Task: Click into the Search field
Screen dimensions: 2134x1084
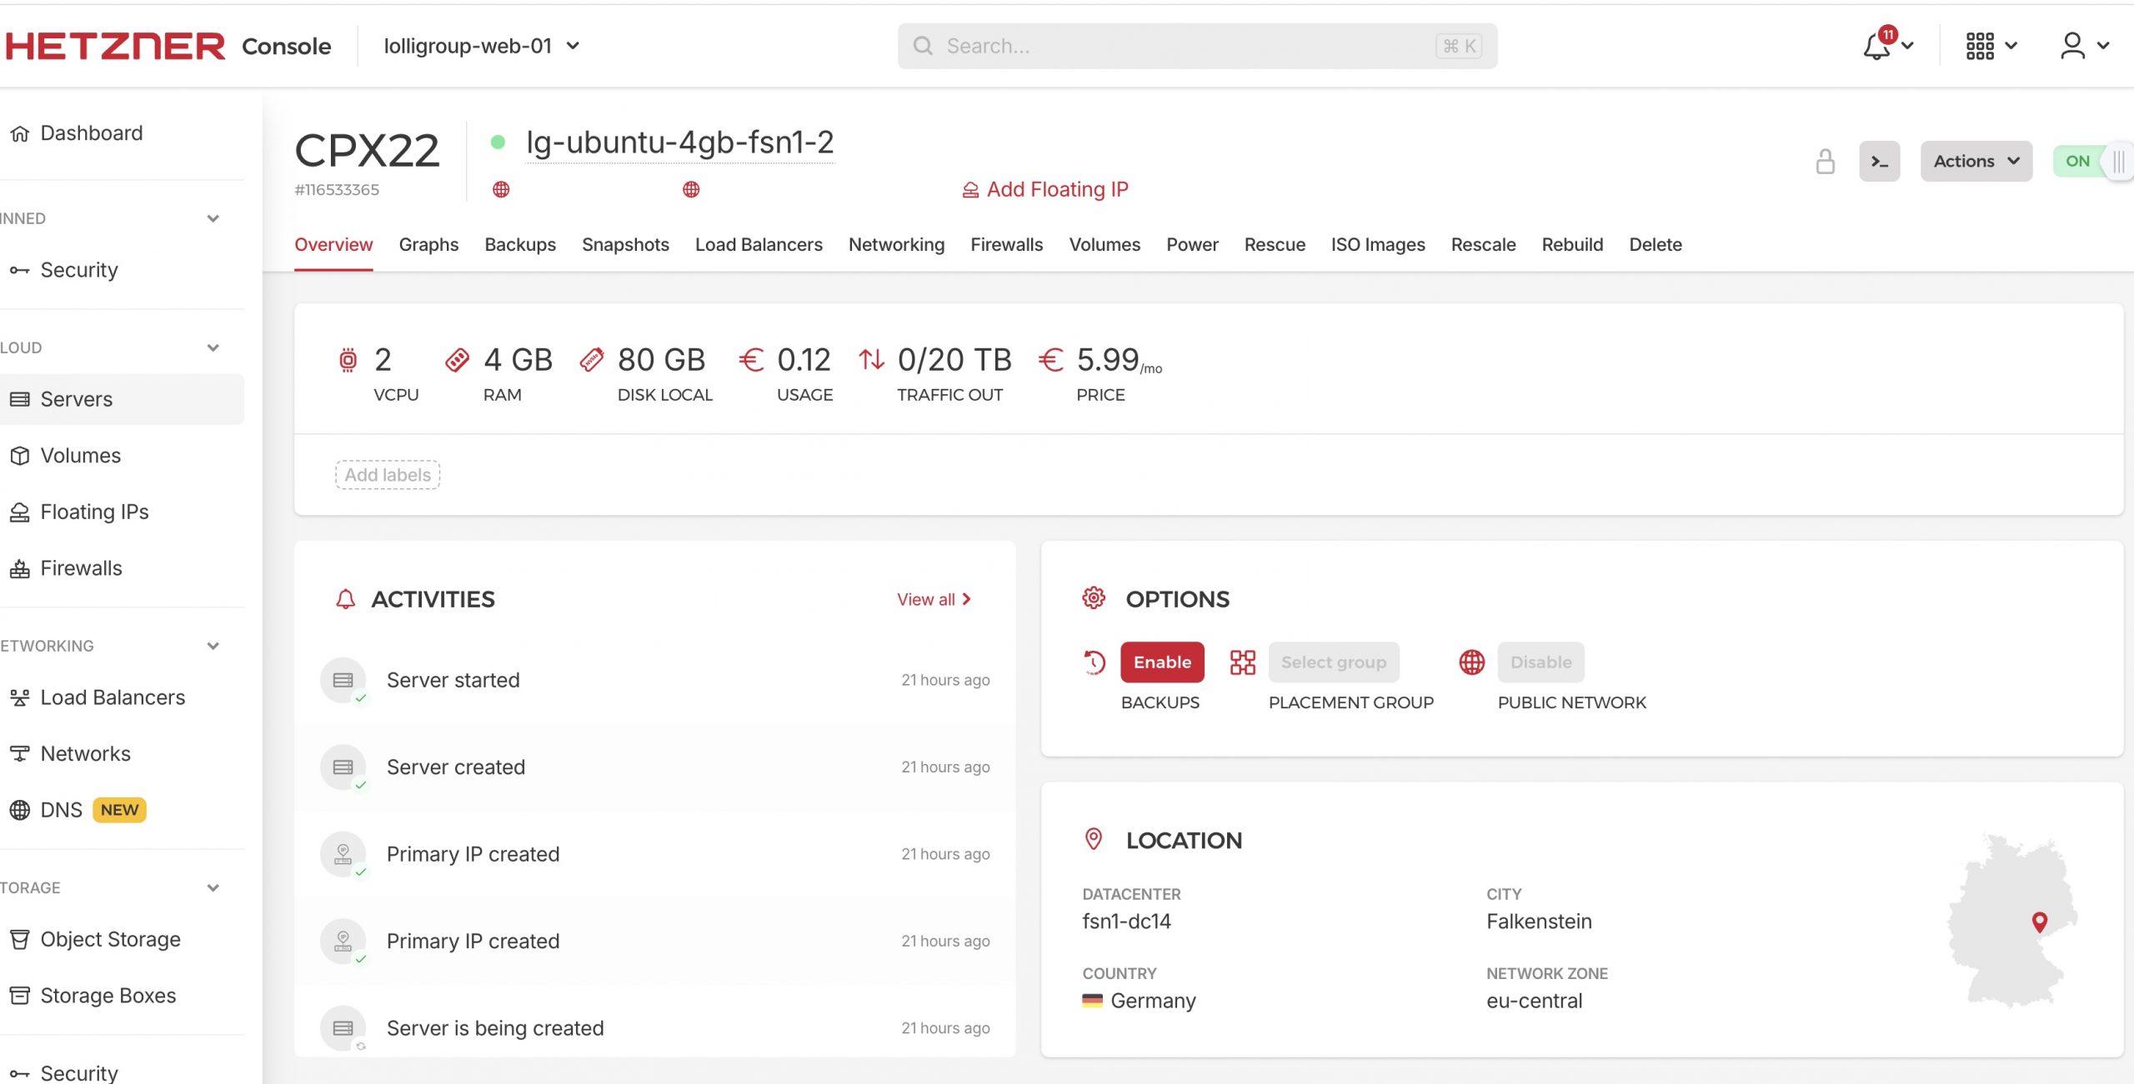Action: 1197,46
